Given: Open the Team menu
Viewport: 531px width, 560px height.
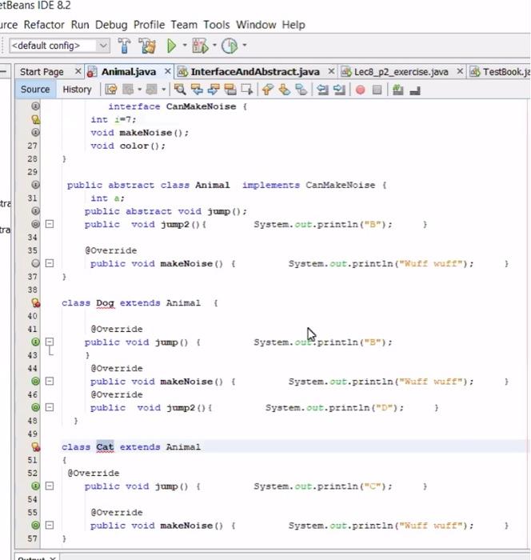Looking at the screenshot, I should 184,25.
